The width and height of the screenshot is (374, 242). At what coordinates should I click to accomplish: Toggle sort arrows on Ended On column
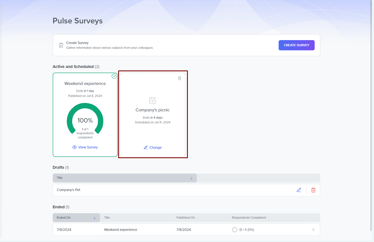coord(94,218)
